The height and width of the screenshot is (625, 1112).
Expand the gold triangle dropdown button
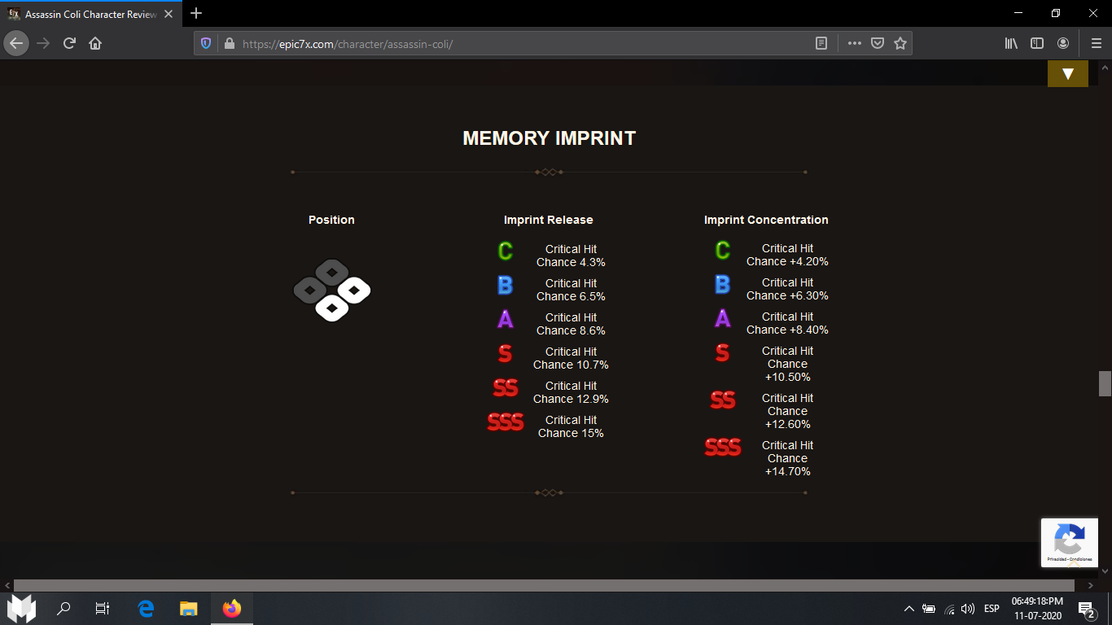click(x=1068, y=73)
